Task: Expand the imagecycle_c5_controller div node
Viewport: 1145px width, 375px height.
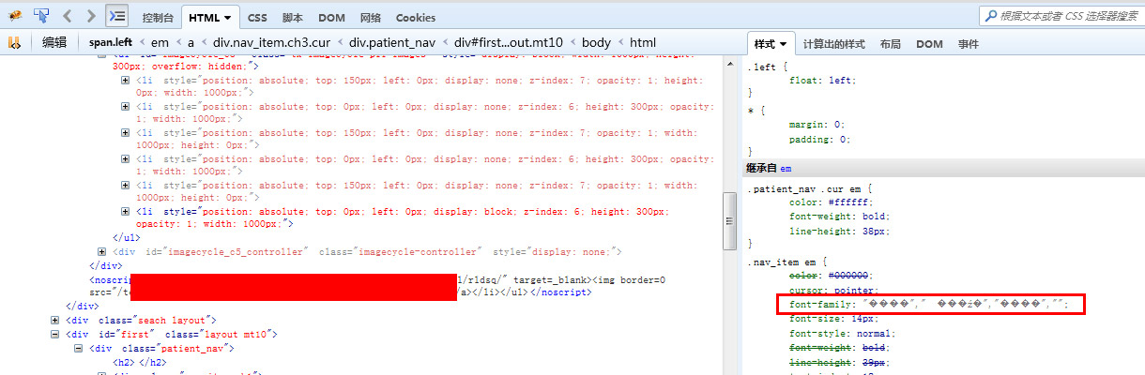Action: [x=102, y=251]
